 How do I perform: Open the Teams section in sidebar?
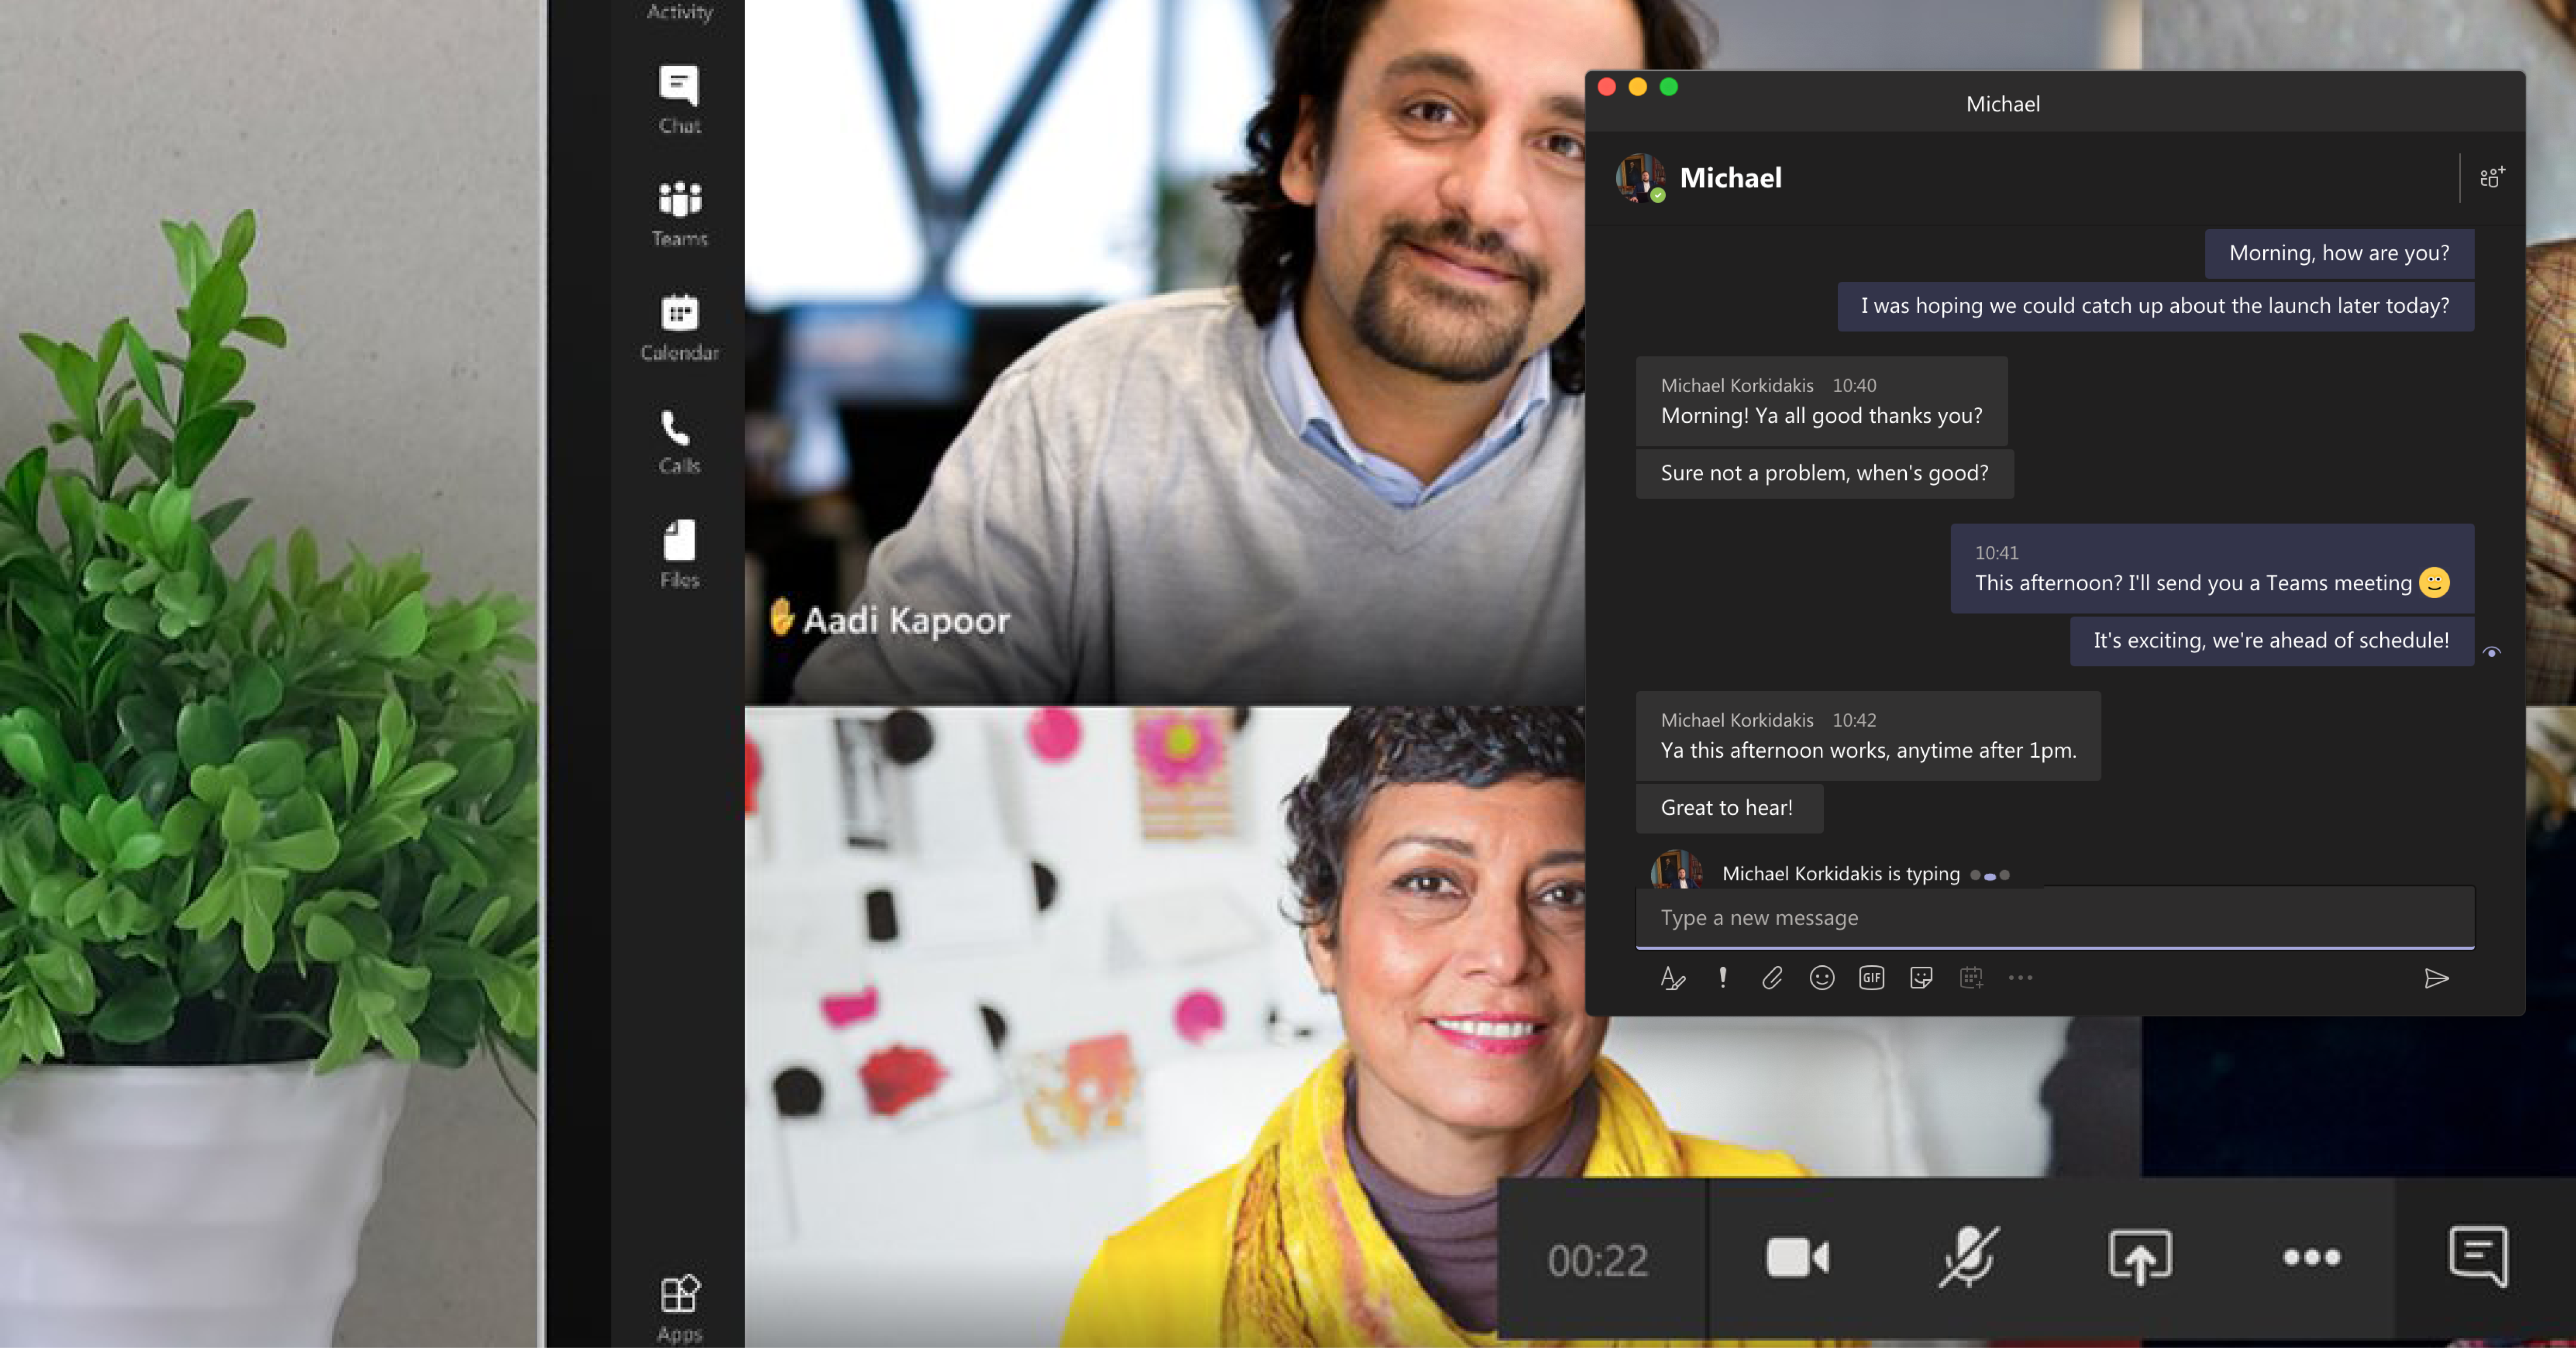(679, 213)
